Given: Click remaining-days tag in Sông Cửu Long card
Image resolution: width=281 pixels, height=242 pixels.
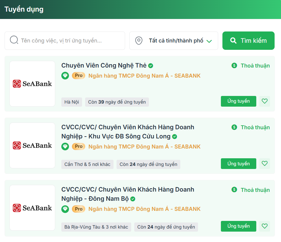Looking at the screenshot, I should [148, 164].
